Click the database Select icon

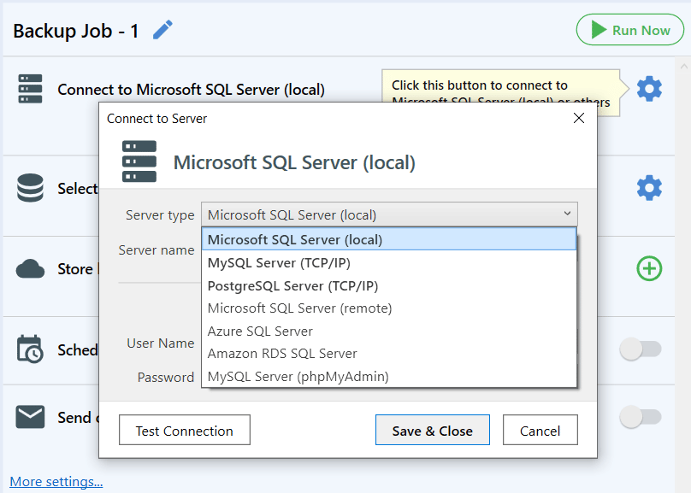pyautogui.click(x=30, y=188)
